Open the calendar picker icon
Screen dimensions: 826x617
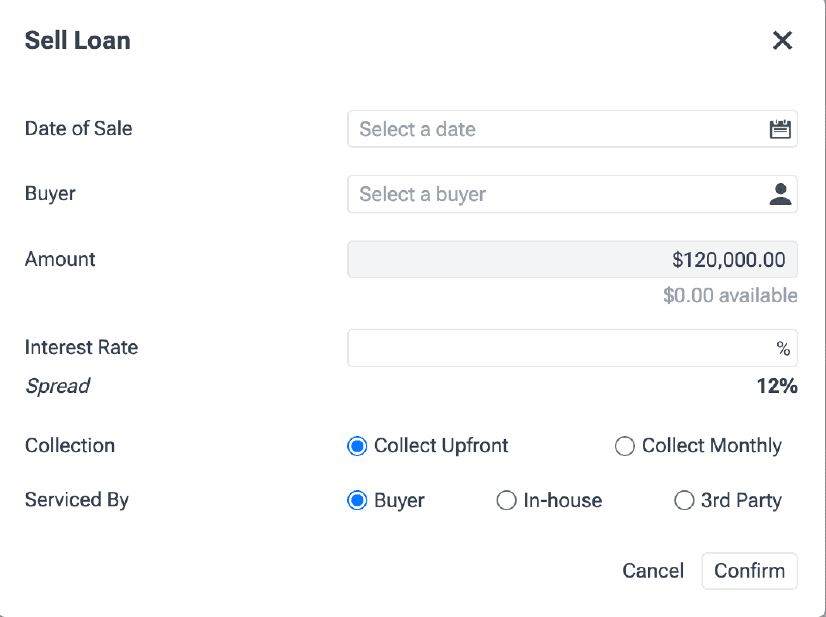coord(780,129)
